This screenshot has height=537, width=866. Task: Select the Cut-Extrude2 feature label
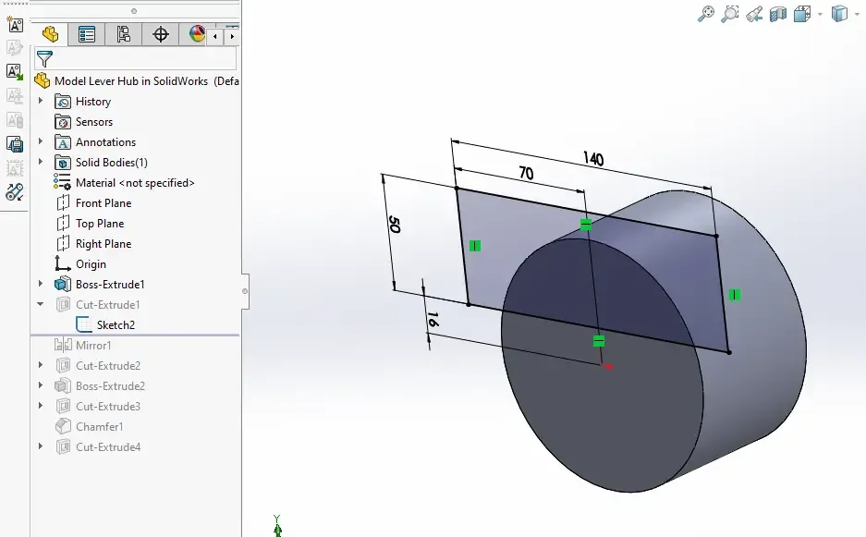tap(108, 366)
